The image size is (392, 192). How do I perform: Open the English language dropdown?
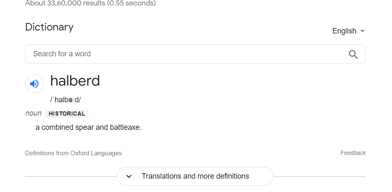pyautogui.click(x=348, y=31)
